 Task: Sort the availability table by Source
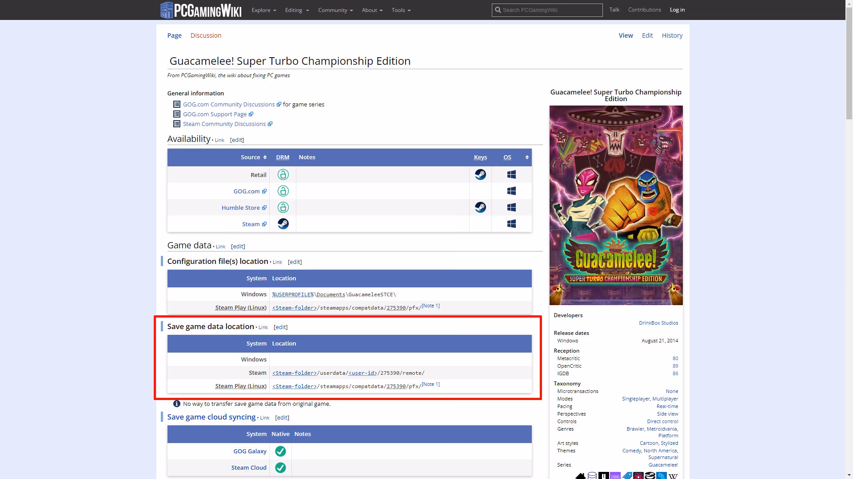tap(254, 157)
